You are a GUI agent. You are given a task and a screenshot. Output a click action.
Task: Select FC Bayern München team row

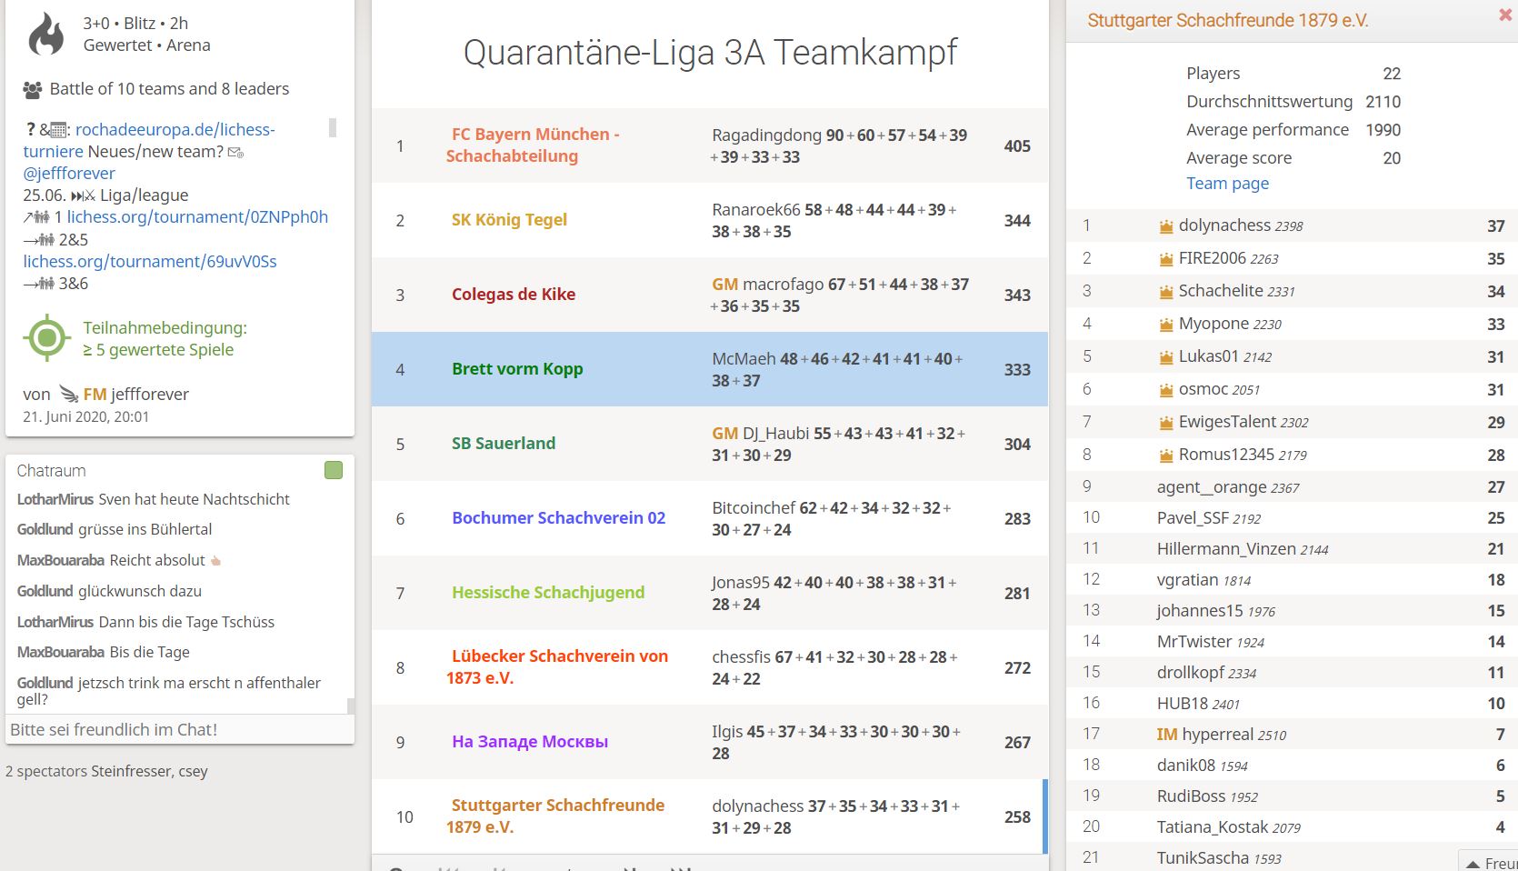(x=710, y=145)
